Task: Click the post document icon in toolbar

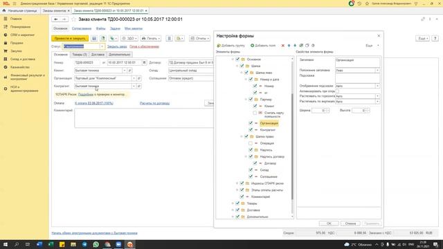Action: tap(103, 38)
